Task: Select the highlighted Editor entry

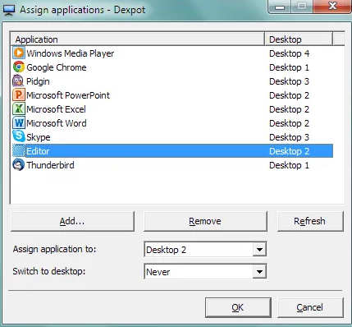Action: [x=172, y=151]
